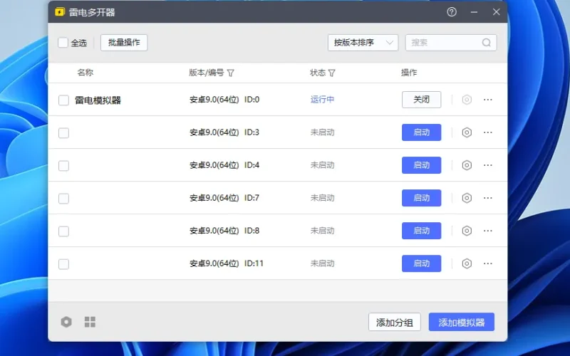Click 启动 for emulator ID:8

coord(421,231)
